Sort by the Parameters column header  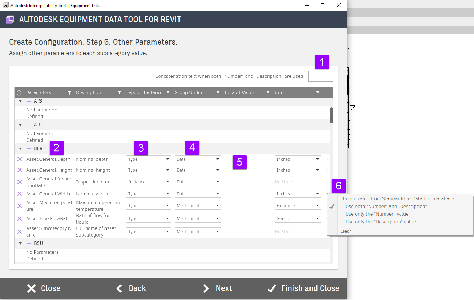(x=38, y=93)
